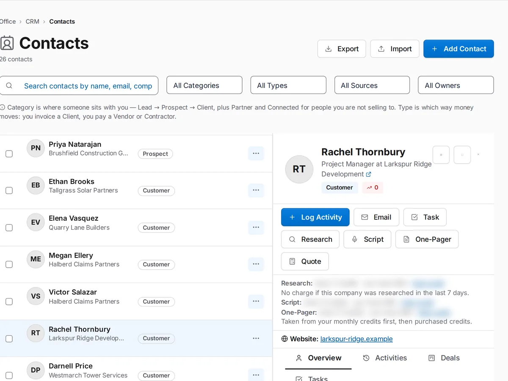Open more options for Ethan Brooks

coord(256,190)
